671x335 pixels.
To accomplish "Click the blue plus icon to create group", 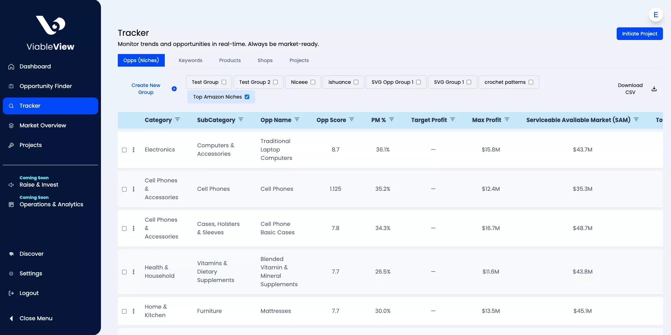I will tap(174, 89).
